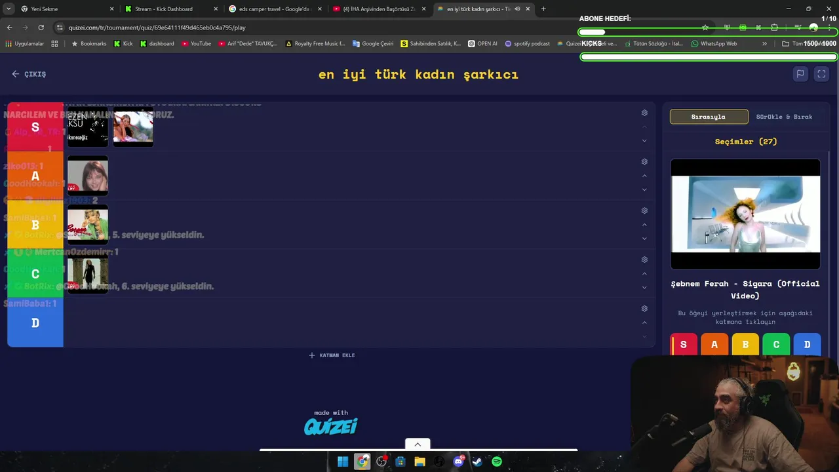Screen dimensions: 839x472
Task: Open settings gear for tier D
Action: 644,309
